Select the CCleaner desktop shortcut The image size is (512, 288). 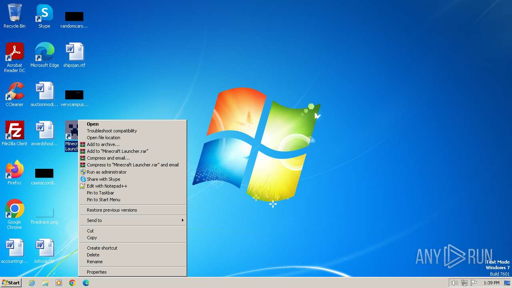[14, 94]
